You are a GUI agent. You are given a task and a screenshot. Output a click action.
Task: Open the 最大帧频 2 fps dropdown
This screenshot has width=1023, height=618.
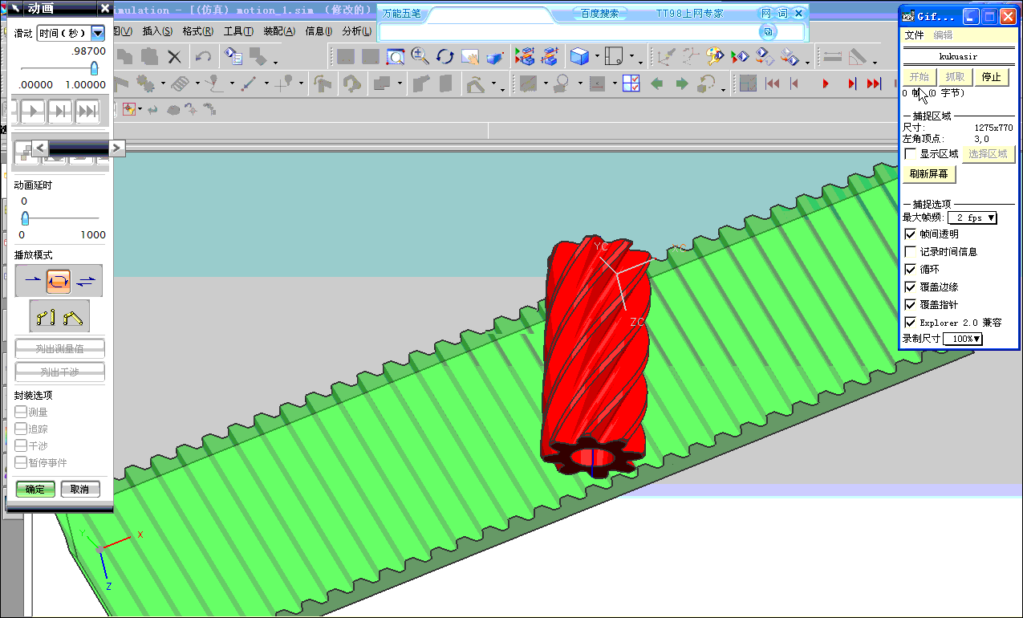pyautogui.click(x=972, y=218)
